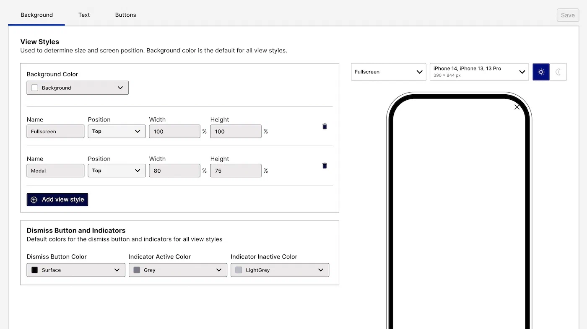
Task: Open the Indicator Inactive Color dropdown
Action: (280, 270)
